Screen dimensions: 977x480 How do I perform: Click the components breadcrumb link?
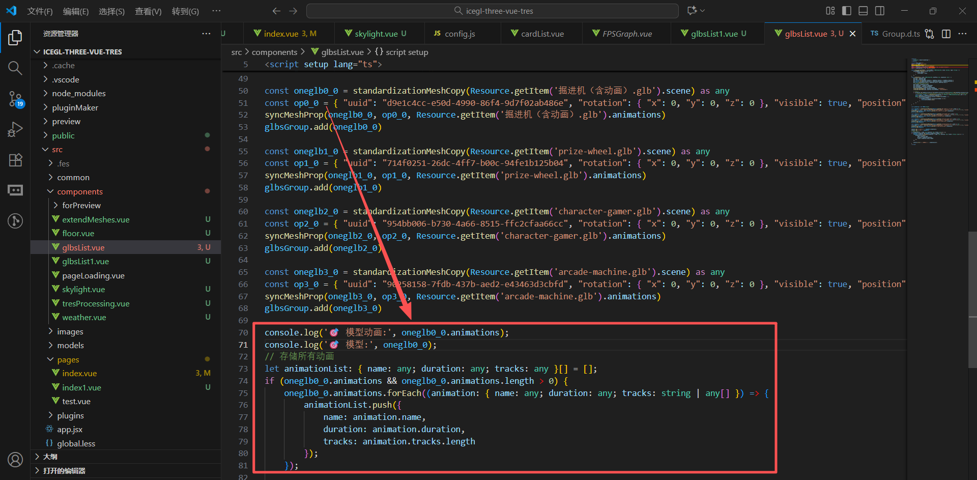(x=274, y=52)
